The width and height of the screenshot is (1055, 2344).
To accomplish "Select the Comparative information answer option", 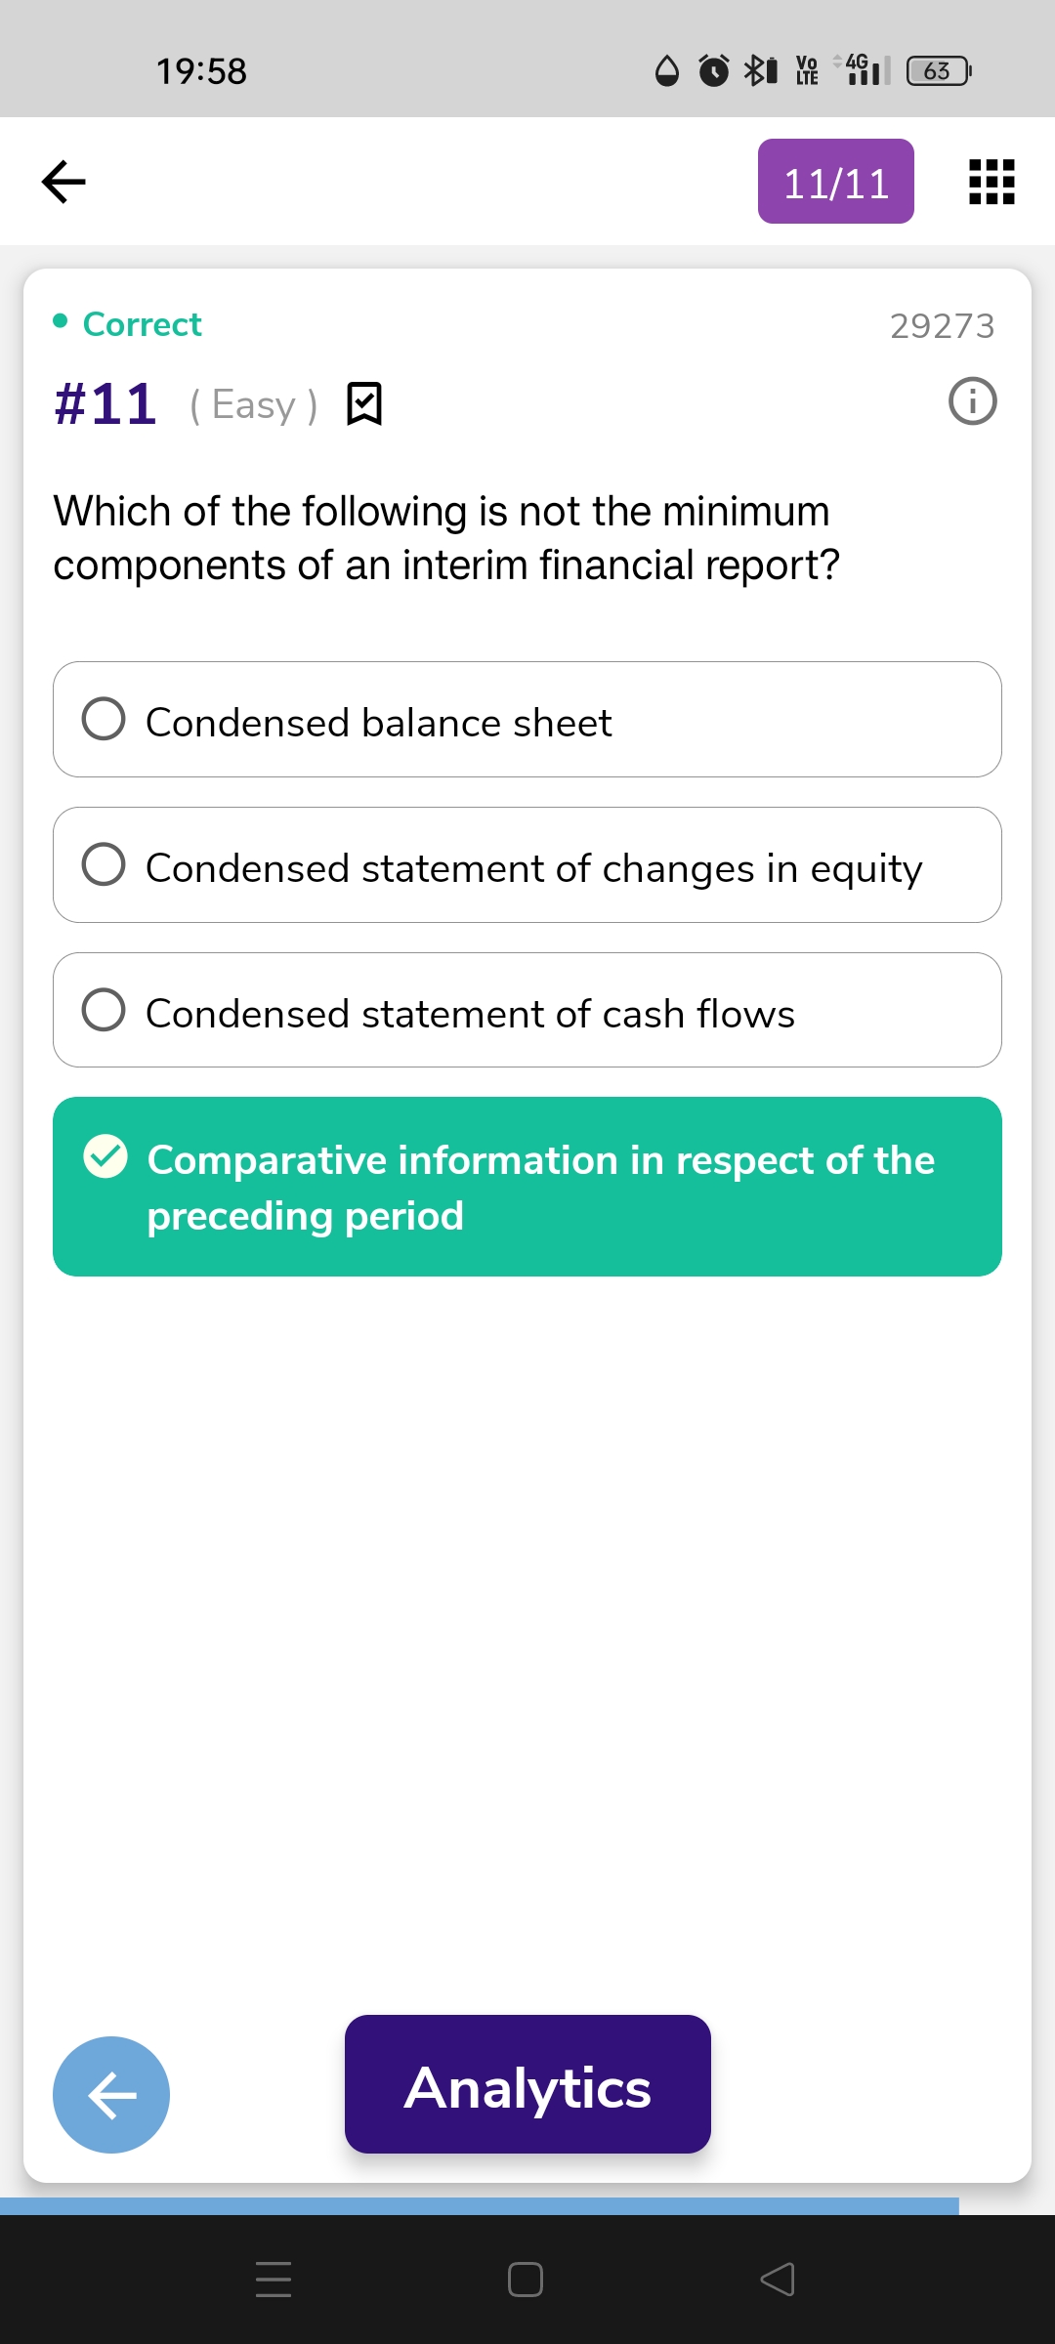I will point(527,1187).
